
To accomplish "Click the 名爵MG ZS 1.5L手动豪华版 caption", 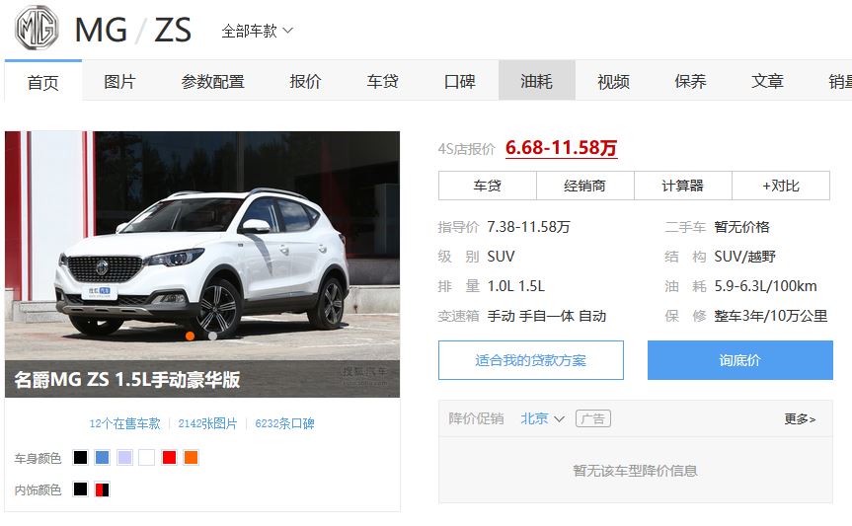I will click(127, 379).
